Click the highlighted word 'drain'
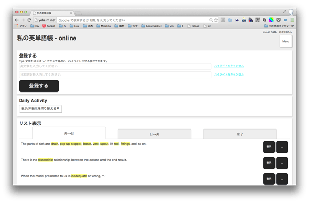 pyautogui.click(x=55, y=144)
